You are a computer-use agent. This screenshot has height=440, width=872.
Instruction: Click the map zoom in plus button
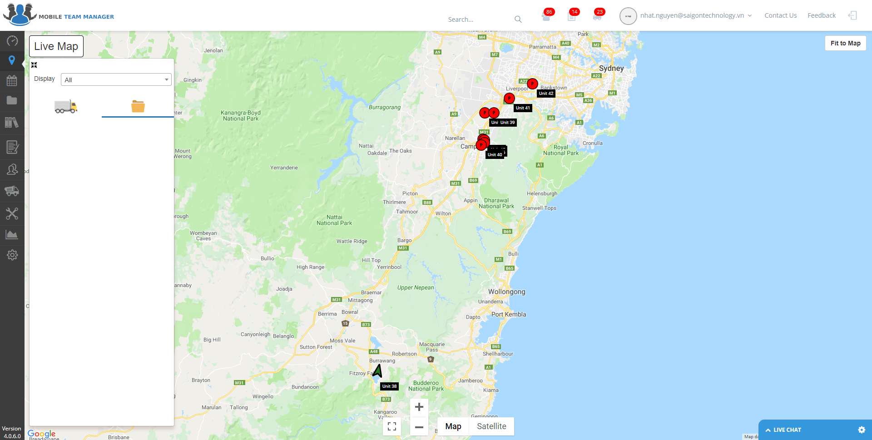coord(419,407)
